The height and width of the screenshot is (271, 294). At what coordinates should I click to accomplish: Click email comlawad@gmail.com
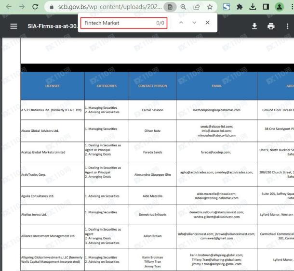[x=216, y=238]
